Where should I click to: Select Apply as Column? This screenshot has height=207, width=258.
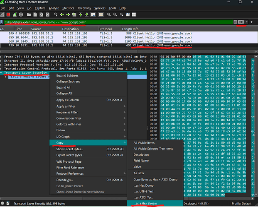pyautogui.click(x=88, y=100)
